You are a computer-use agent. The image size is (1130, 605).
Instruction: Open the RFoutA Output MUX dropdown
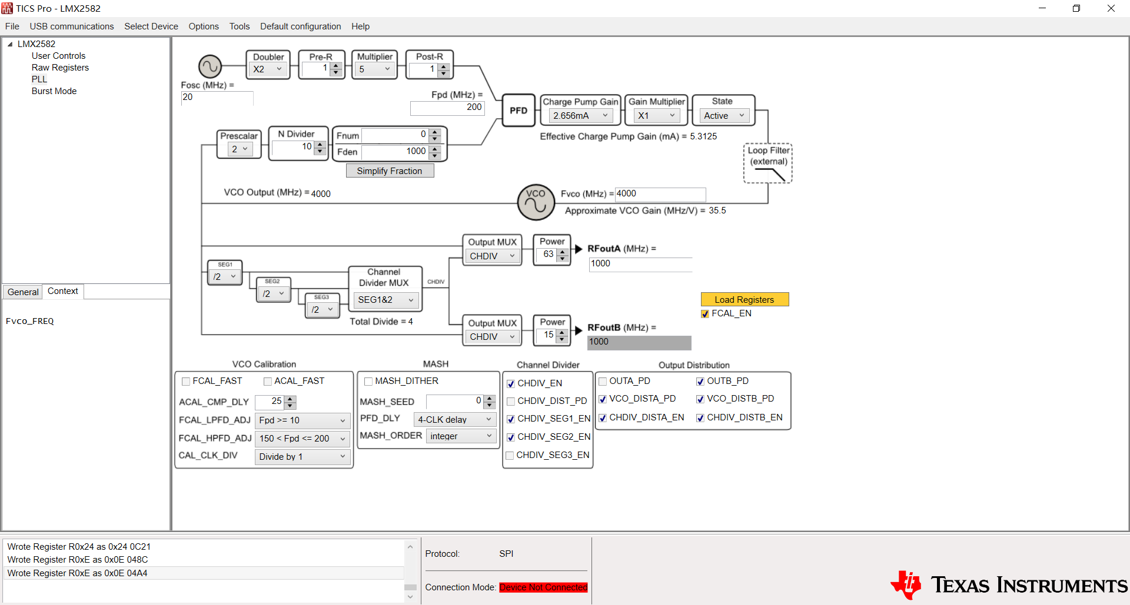492,256
